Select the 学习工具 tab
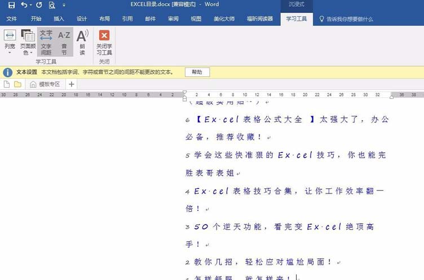Image resolution: width=424 pixels, height=280 pixels. point(297,19)
